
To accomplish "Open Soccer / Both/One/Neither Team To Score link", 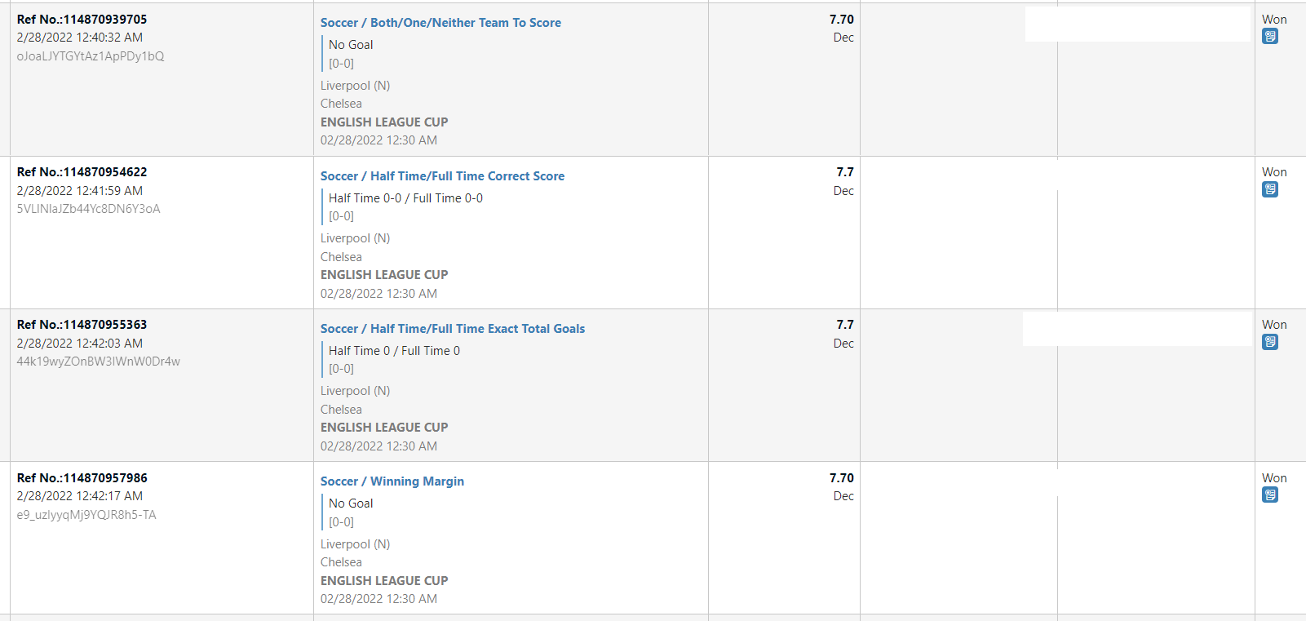I will tap(440, 23).
